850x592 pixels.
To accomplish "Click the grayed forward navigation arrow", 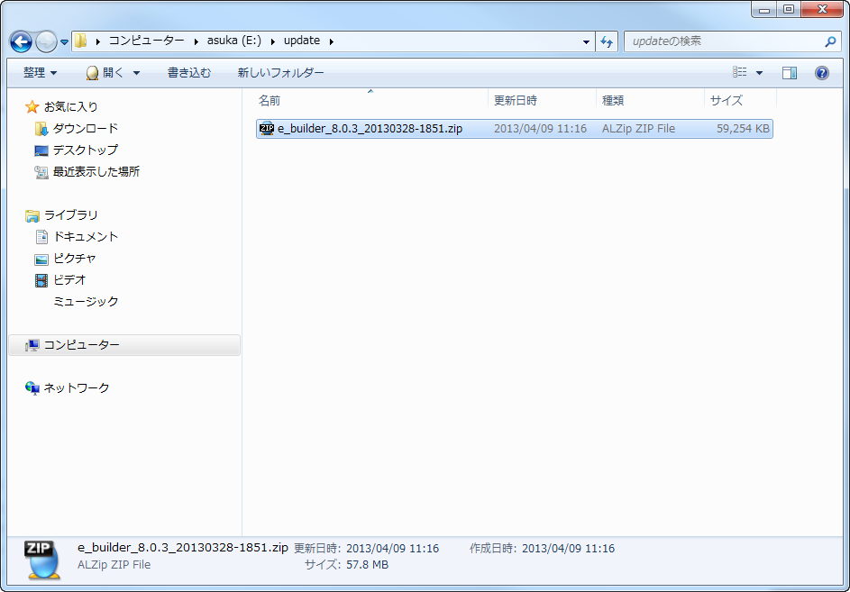I will 46,41.
